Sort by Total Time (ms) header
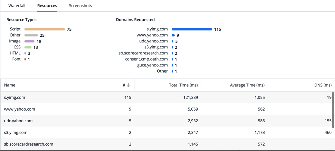The image size is (335, 151). [x=183, y=85]
